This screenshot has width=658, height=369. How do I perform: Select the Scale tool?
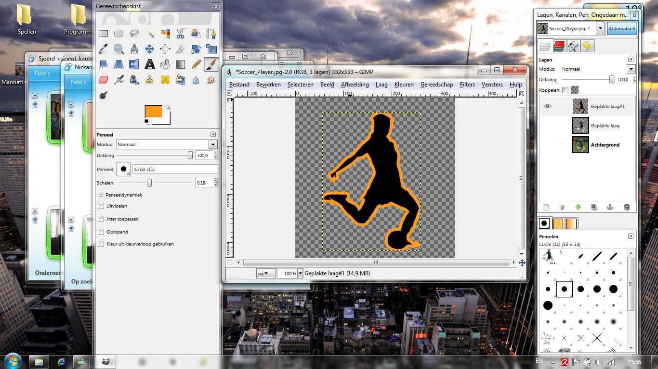211,49
